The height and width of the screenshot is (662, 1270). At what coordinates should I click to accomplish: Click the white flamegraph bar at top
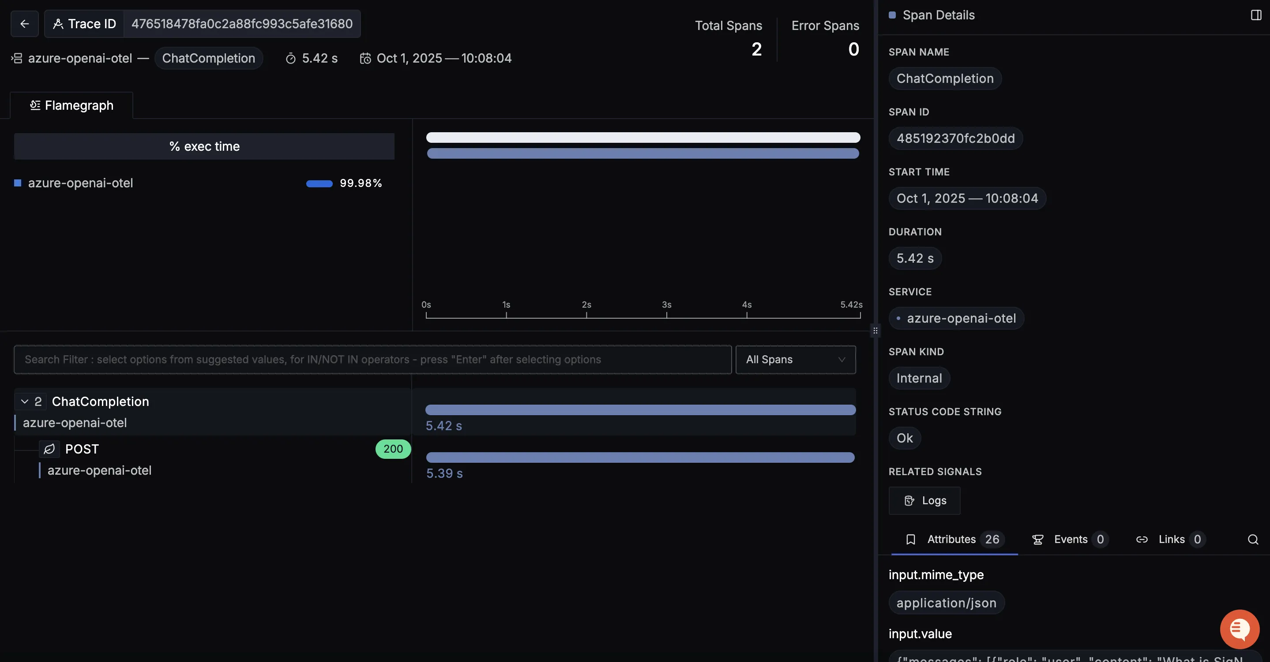pyautogui.click(x=643, y=138)
